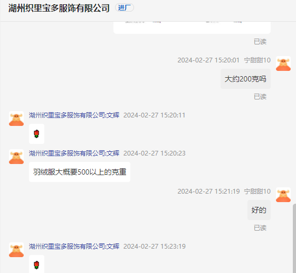Viewport: 296px width, 273px height.
Task: Click sender name 湖州织里宝多服饰有限公司:文辉 at 15:23:19
Action: [74, 247]
